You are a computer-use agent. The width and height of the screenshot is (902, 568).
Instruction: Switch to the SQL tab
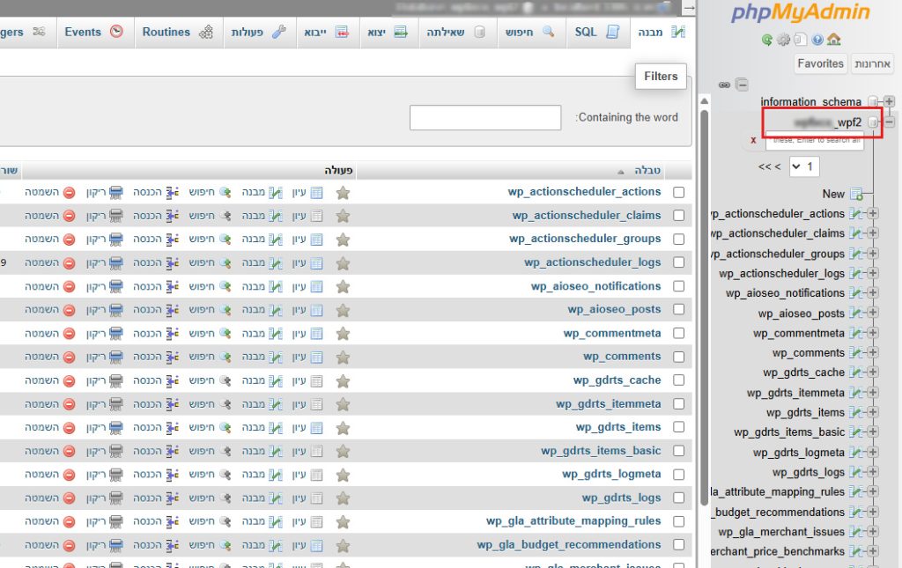click(x=597, y=33)
